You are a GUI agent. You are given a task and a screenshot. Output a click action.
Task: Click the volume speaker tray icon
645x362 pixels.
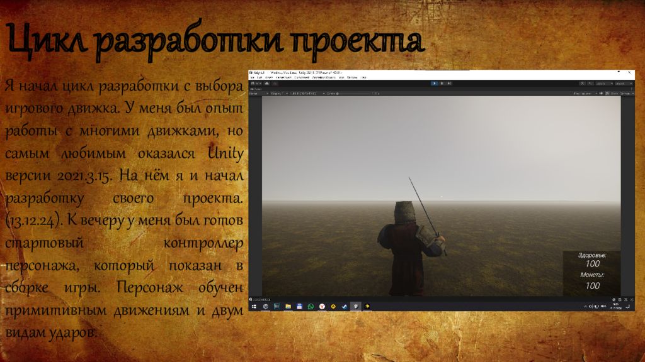click(591, 307)
